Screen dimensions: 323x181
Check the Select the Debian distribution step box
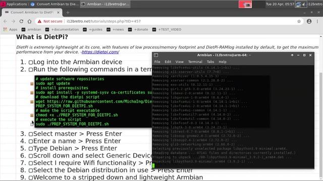[31, 170]
